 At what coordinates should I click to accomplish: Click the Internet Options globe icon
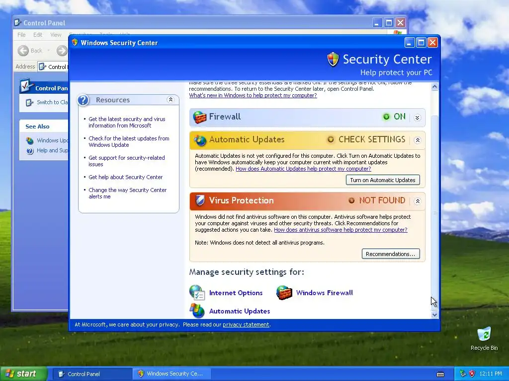(x=197, y=293)
